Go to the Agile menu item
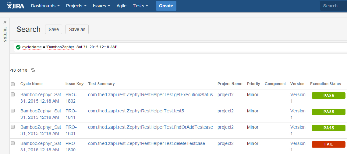Viewport: 347px width, 154px height. tap(122, 6)
